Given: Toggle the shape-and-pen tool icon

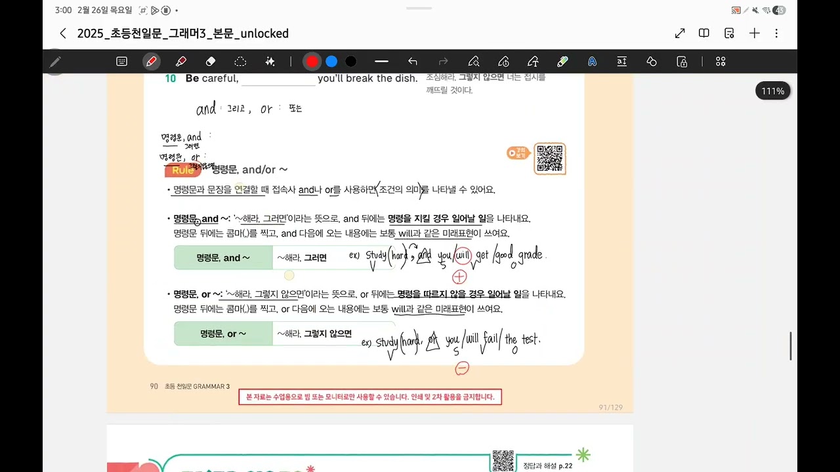Looking at the screenshot, I should [x=503, y=61].
